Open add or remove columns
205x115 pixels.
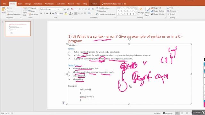point(89,13)
